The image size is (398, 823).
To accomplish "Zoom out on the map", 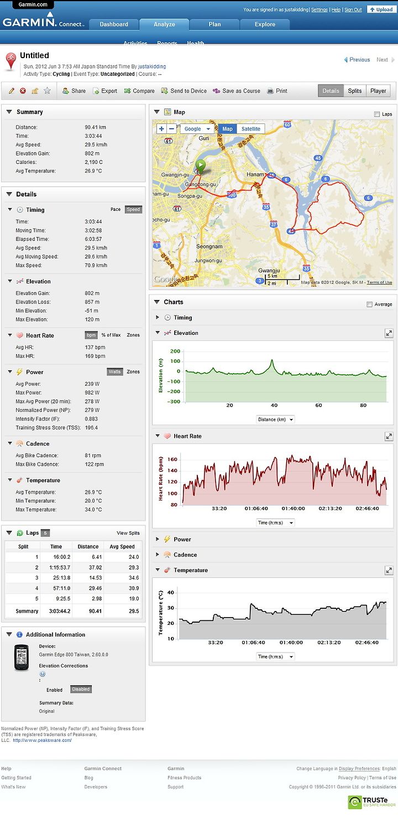I will tap(171, 129).
